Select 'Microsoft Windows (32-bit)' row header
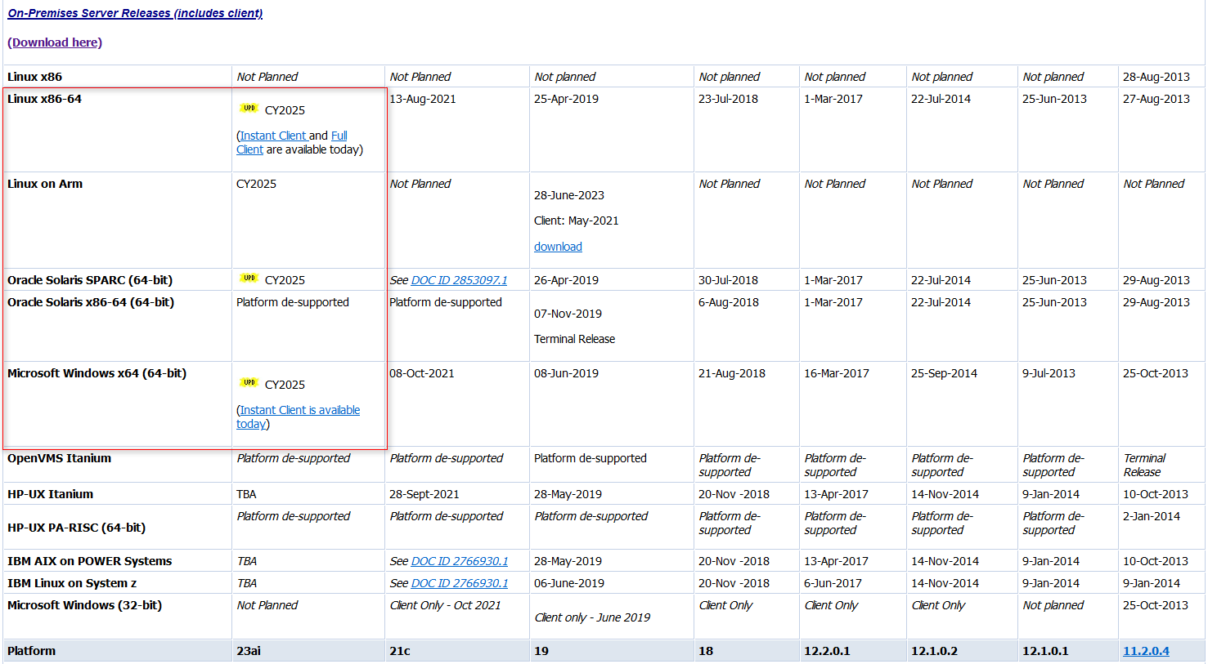 (x=84, y=605)
